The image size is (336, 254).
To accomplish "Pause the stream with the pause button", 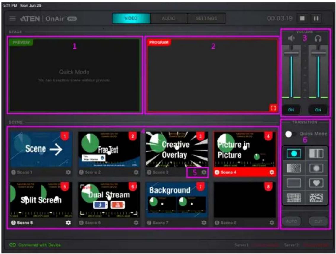I will click(316, 18).
